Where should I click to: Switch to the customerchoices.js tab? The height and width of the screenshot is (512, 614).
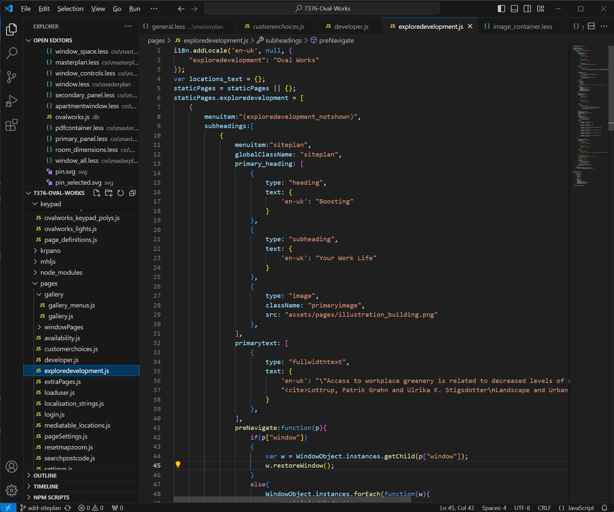click(278, 27)
